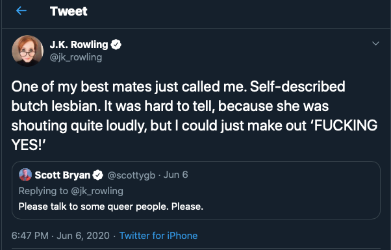Screen dimensions: 391x250
Task: Click Scott Bryan's verified checkmark badge
Action: click(97, 175)
